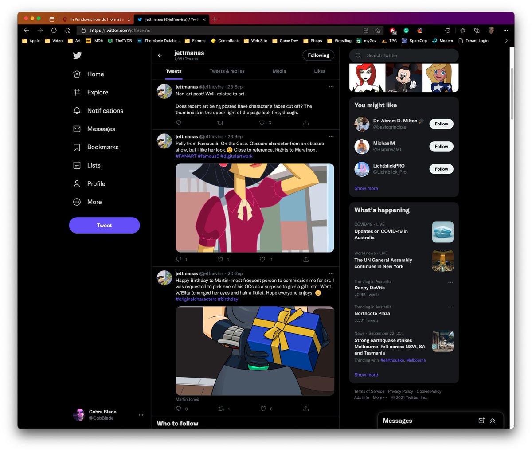Image resolution: width=532 pixels, height=452 pixels.
Task: Open more options on Polly tweet
Action: click(x=331, y=136)
